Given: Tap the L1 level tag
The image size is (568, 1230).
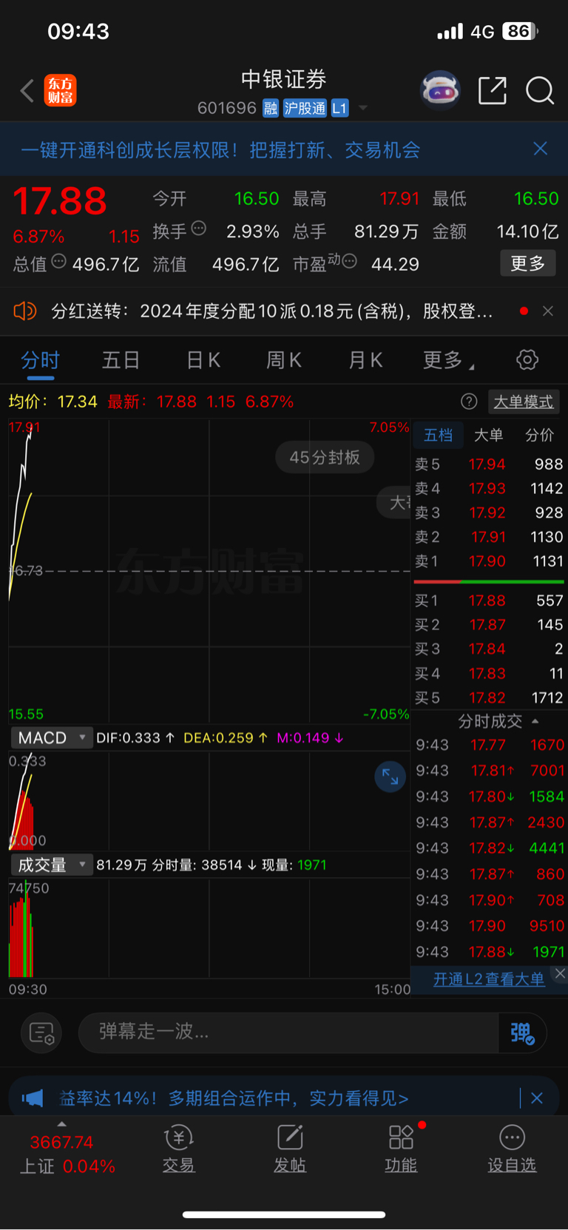Looking at the screenshot, I should (339, 108).
